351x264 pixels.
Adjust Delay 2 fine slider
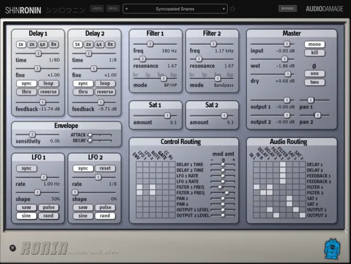(94, 69)
